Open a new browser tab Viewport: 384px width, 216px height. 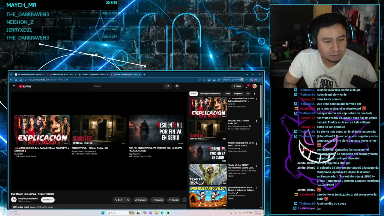click(144, 74)
